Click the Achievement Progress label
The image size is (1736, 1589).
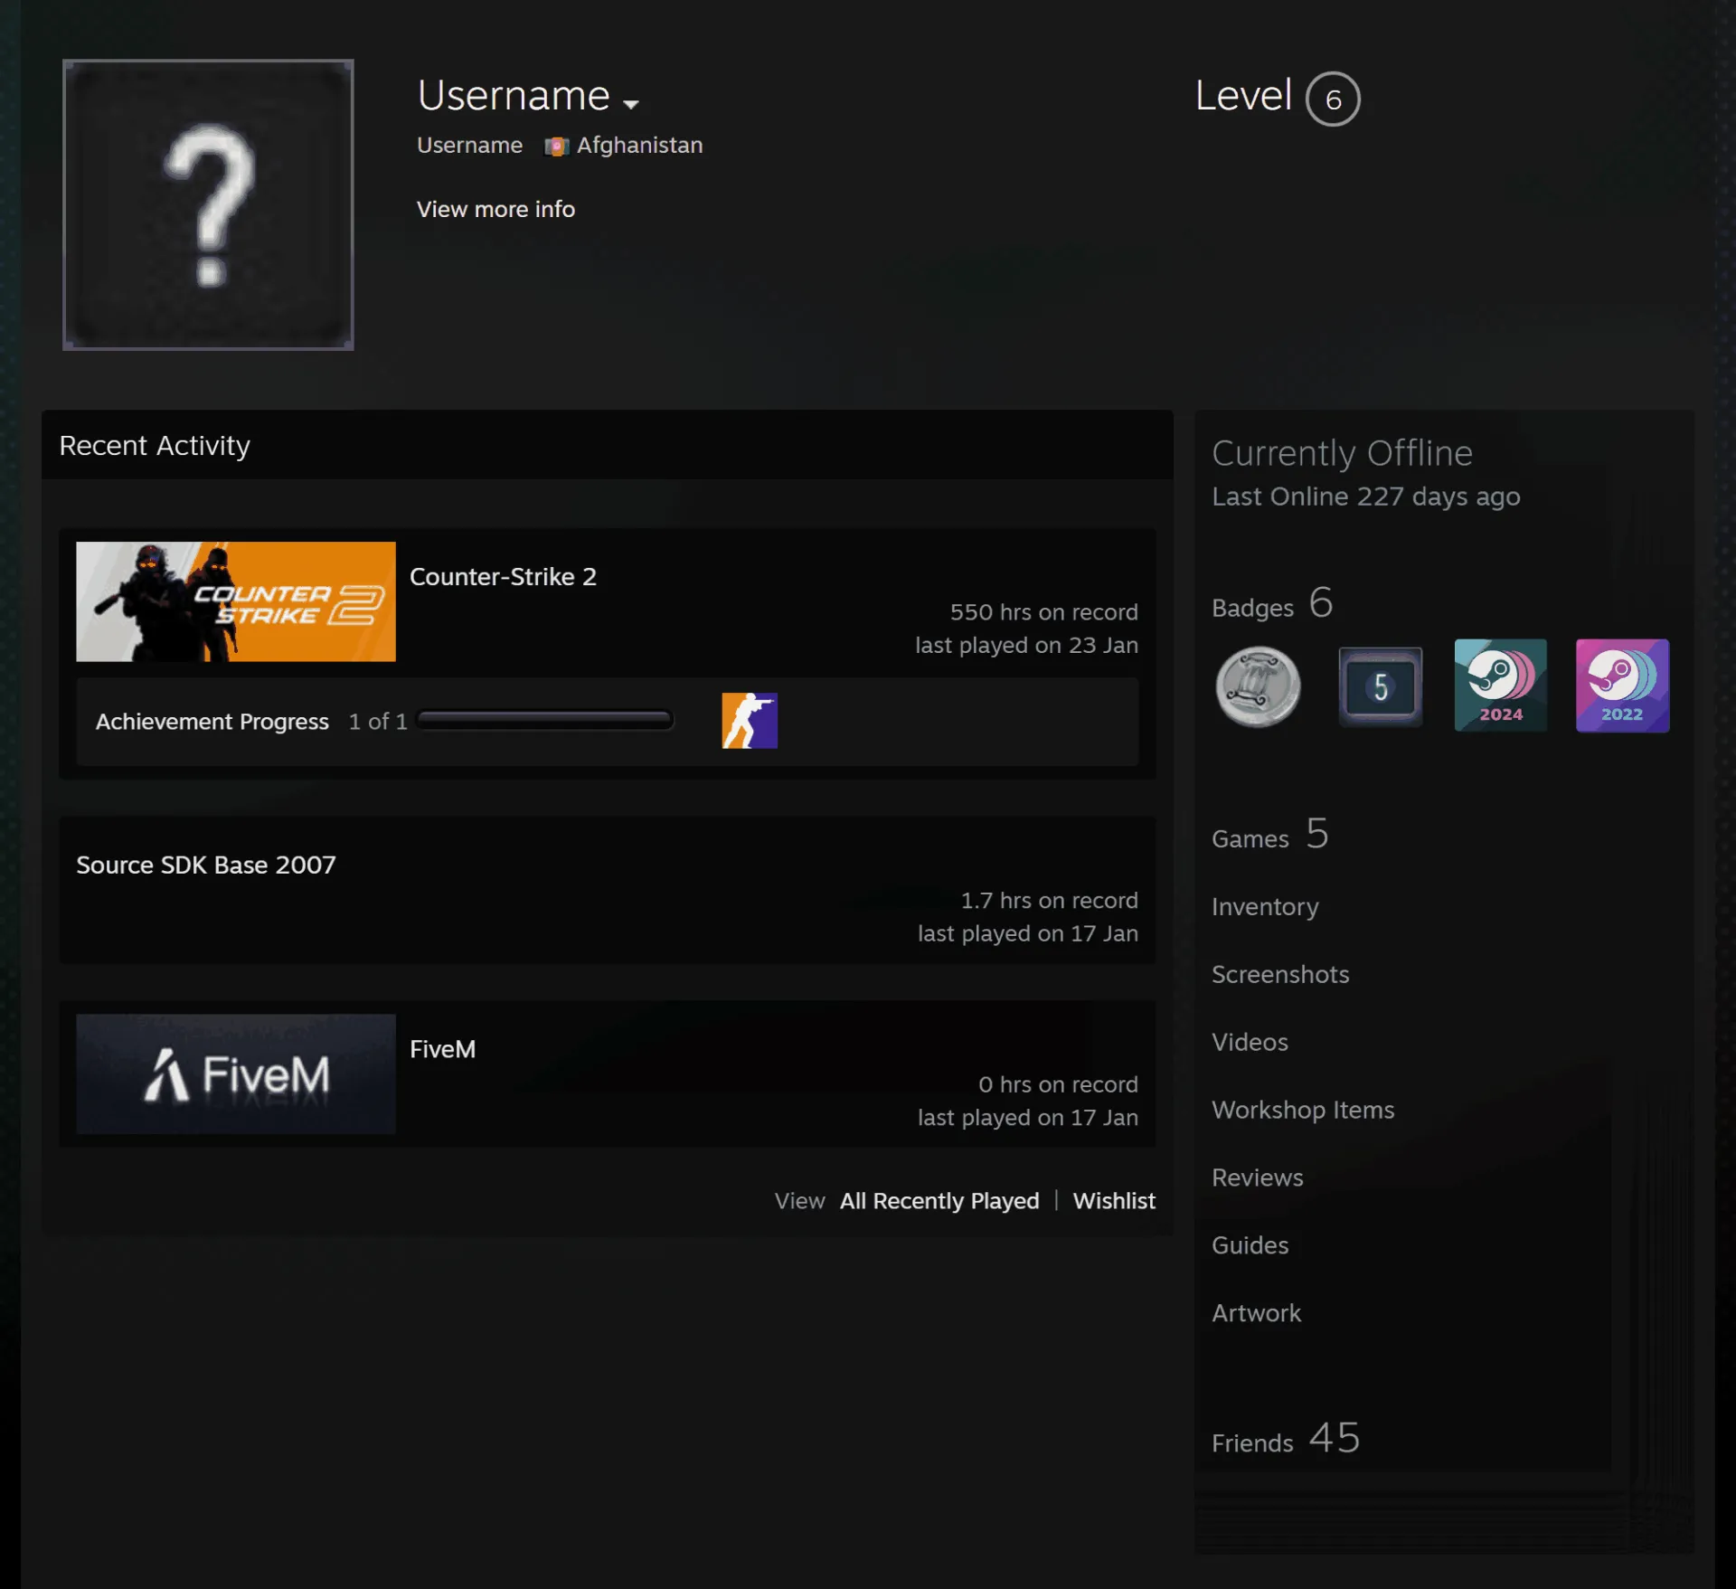pyautogui.click(x=212, y=722)
